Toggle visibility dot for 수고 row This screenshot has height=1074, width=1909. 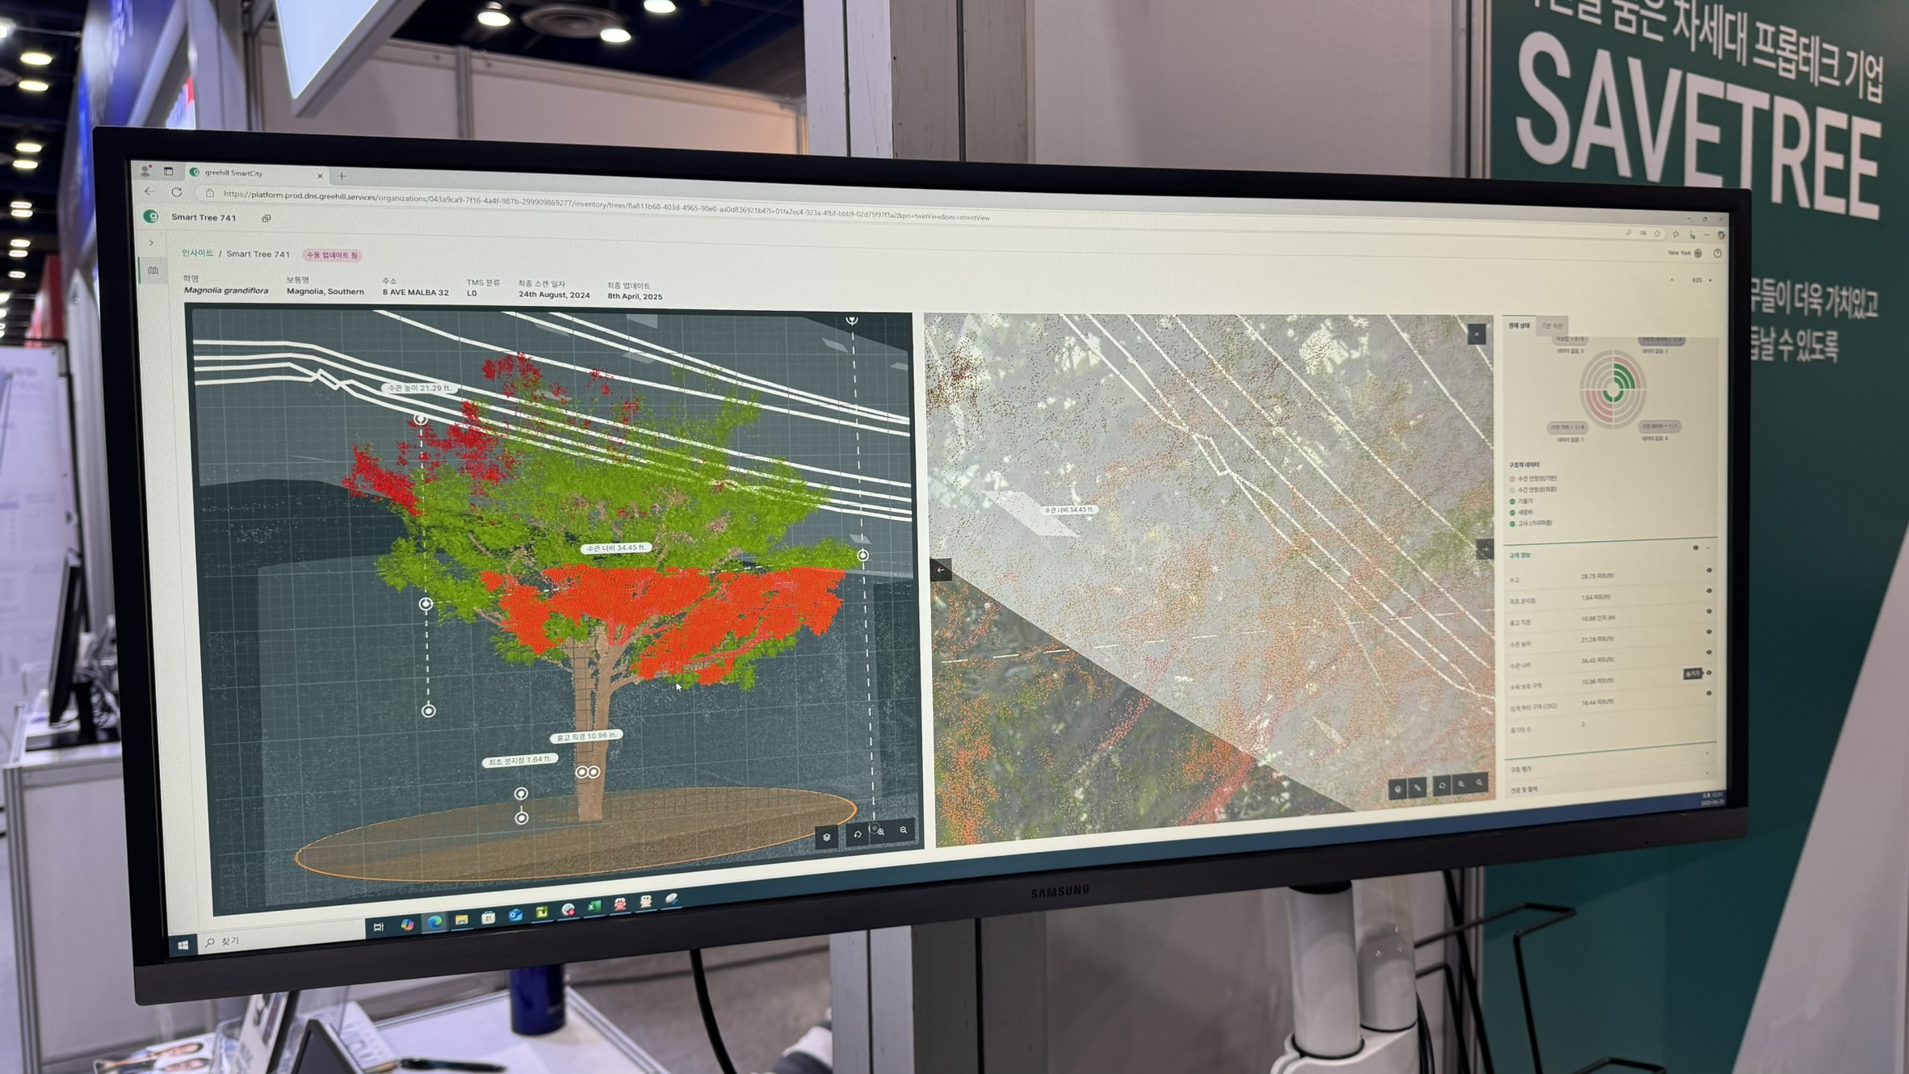(x=1709, y=570)
